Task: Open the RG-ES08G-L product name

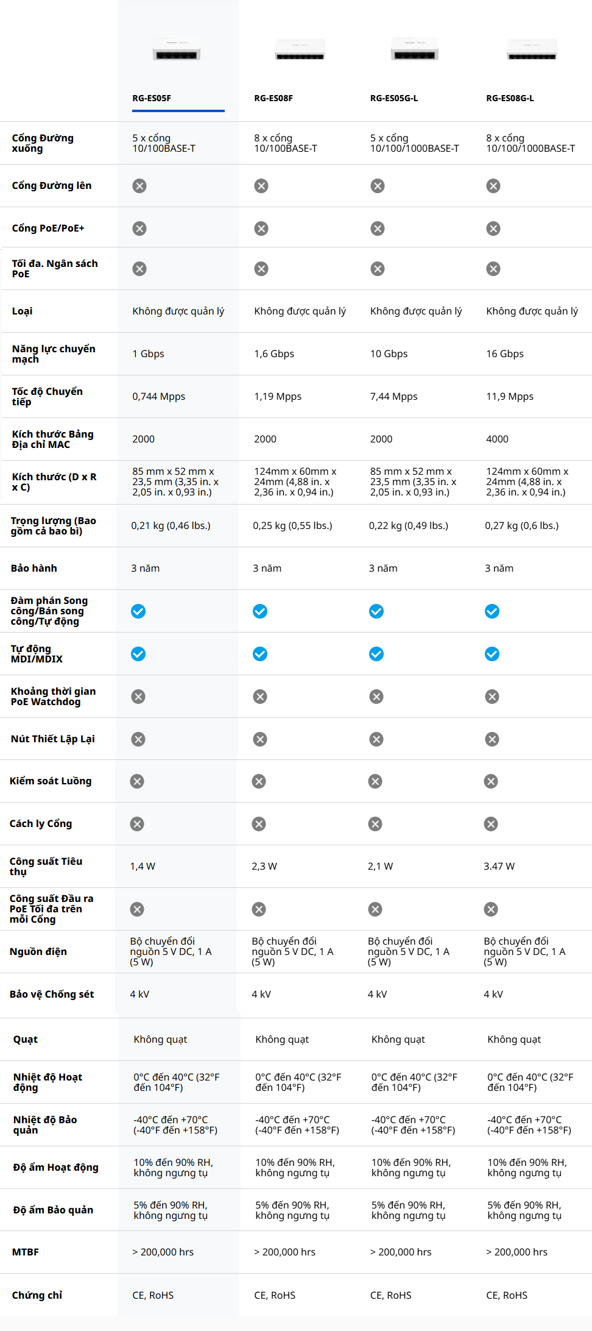Action: [x=510, y=98]
